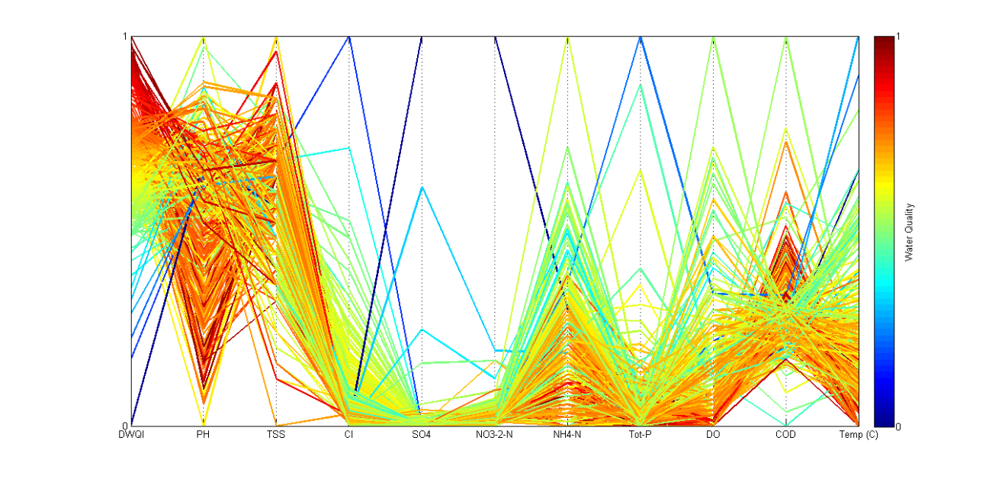
Task: Click the Temp (C) axis label
Action: (x=858, y=435)
